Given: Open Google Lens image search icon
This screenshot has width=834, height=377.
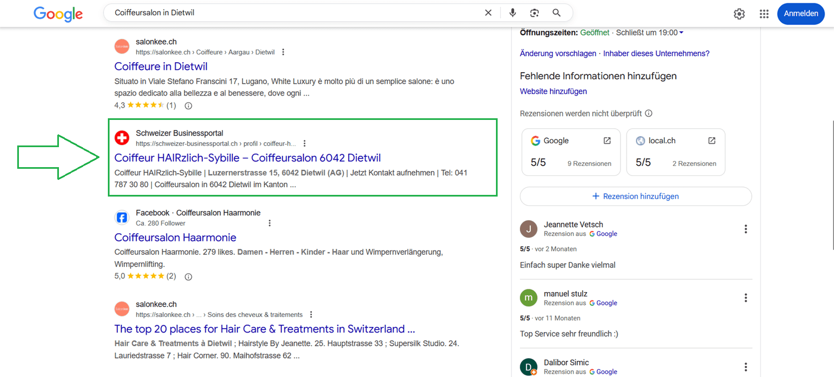Looking at the screenshot, I should tap(534, 13).
